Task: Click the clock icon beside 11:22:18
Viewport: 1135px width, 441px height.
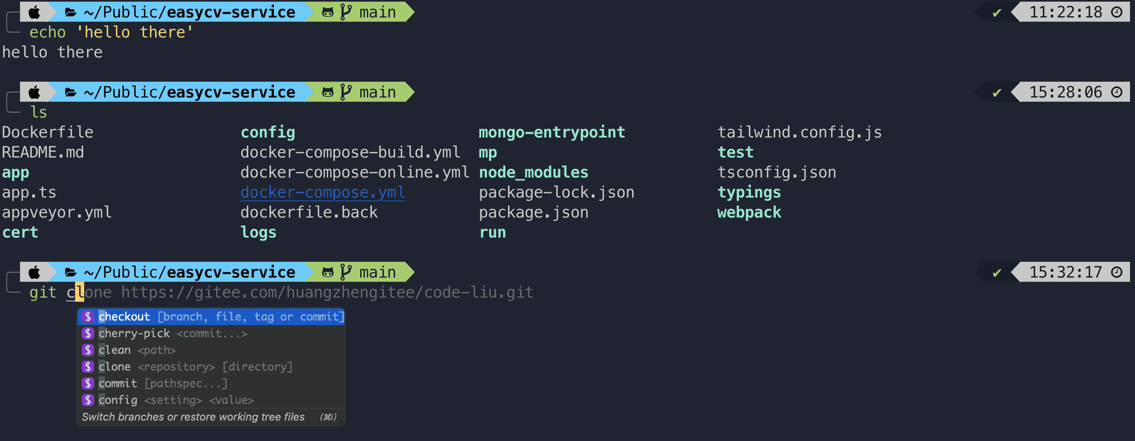Action: (x=1117, y=12)
